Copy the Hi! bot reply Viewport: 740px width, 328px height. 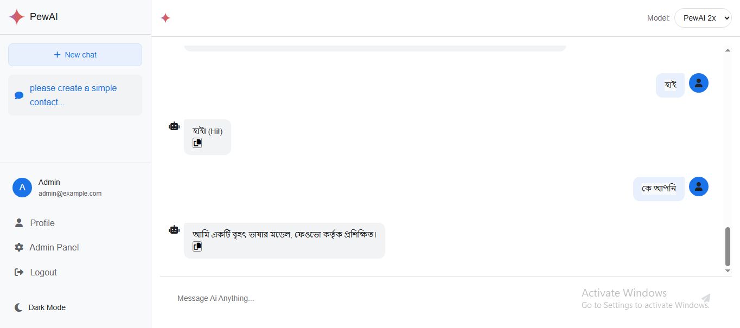pos(197,143)
